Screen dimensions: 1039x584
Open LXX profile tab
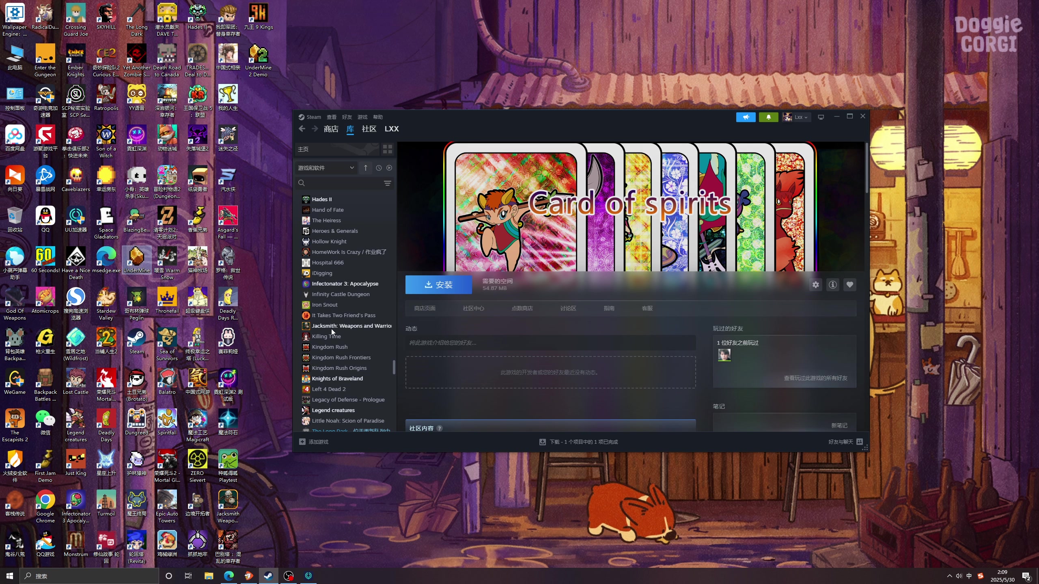point(392,129)
